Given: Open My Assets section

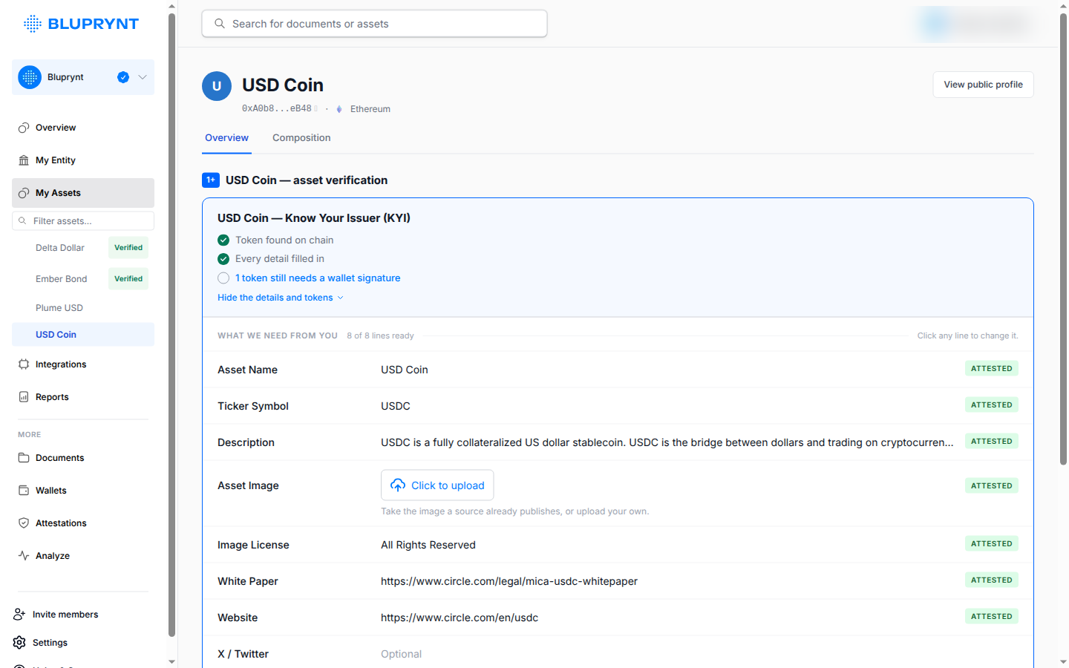Looking at the screenshot, I should pyautogui.click(x=83, y=193).
